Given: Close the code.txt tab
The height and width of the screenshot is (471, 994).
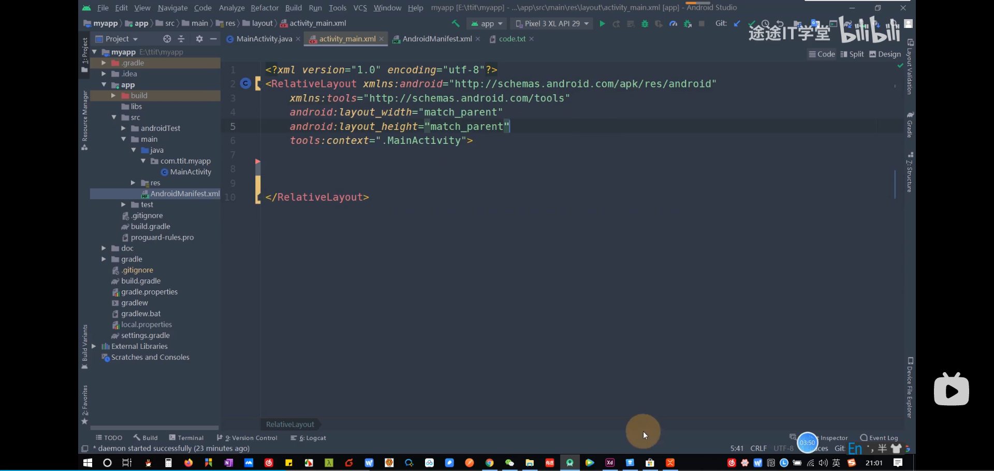Looking at the screenshot, I should click(532, 39).
